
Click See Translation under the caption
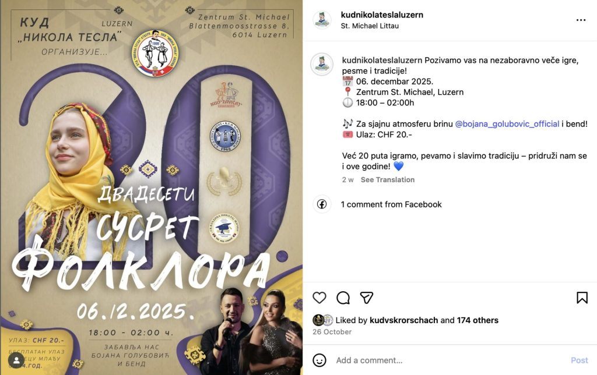388,179
